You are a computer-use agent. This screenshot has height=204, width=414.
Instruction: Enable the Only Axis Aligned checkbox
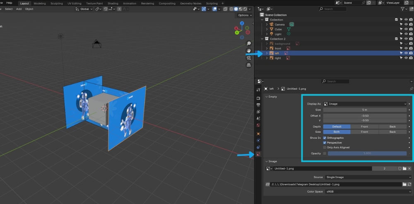click(x=325, y=147)
